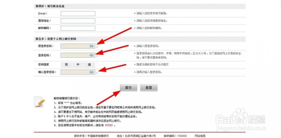
Task: Click the 第五步 section header bar
Action: (x=140, y=39)
